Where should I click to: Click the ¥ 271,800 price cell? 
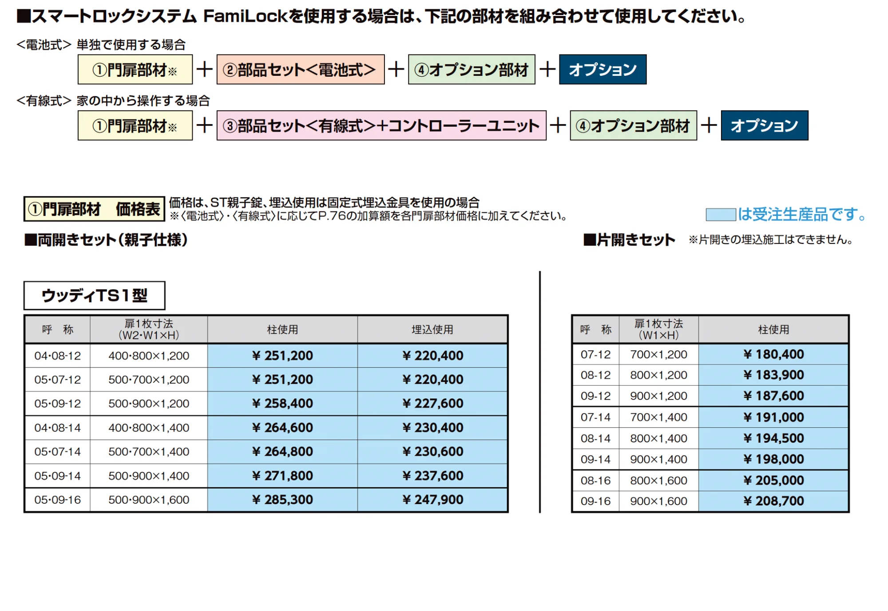(282, 476)
